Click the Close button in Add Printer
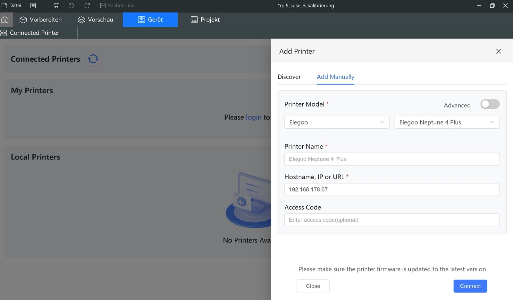Screen dimensions: 513x300 tap(313, 286)
